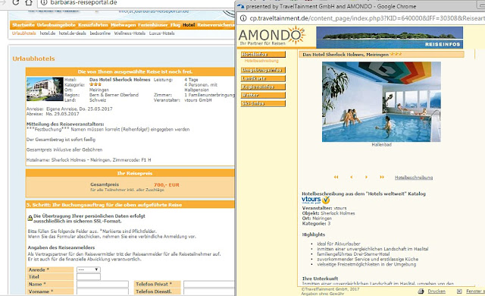Click the hotel building thumbnail
The width and height of the screenshot is (485, 296).
click(x=45, y=89)
